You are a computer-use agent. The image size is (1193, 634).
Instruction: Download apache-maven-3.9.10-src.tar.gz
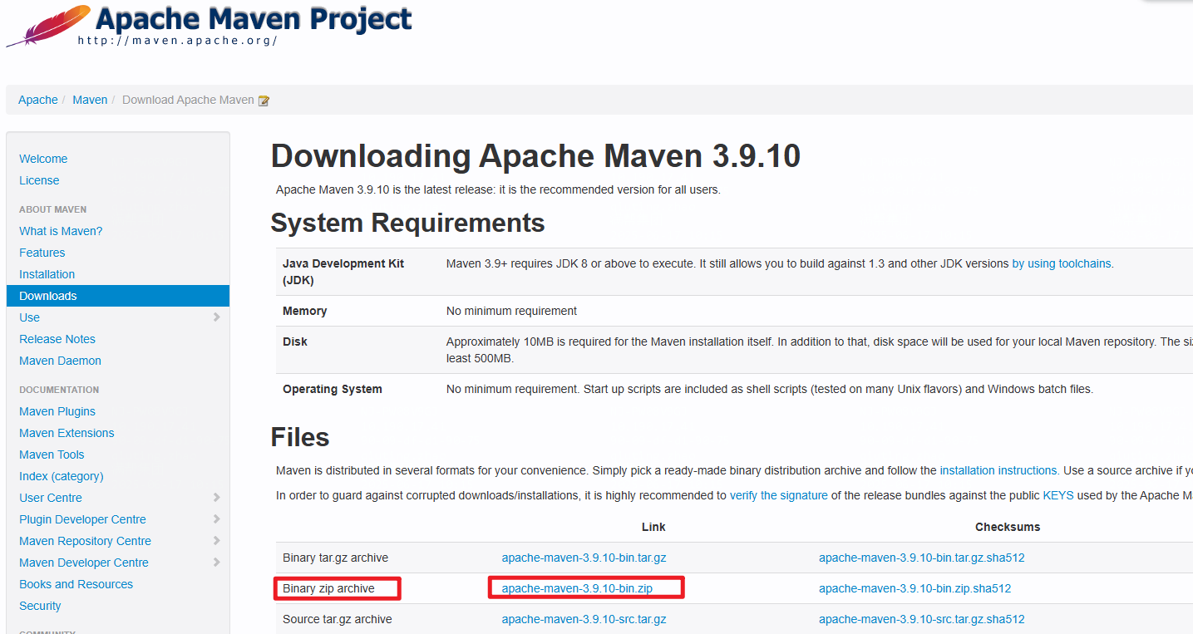pos(584,619)
